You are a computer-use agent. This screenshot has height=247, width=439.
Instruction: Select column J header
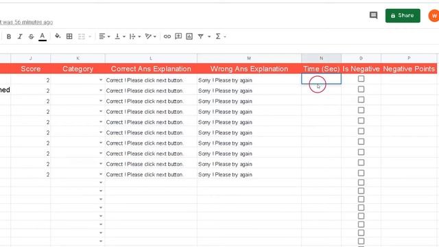[x=30, y=58]
